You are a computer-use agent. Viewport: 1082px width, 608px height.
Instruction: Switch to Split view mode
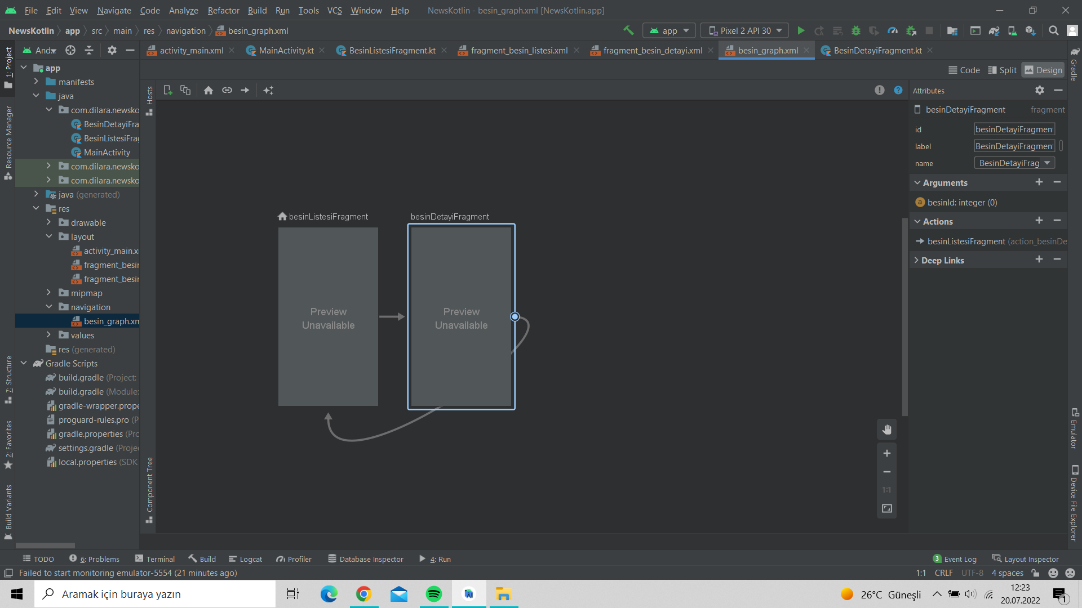click(1002, 70)
